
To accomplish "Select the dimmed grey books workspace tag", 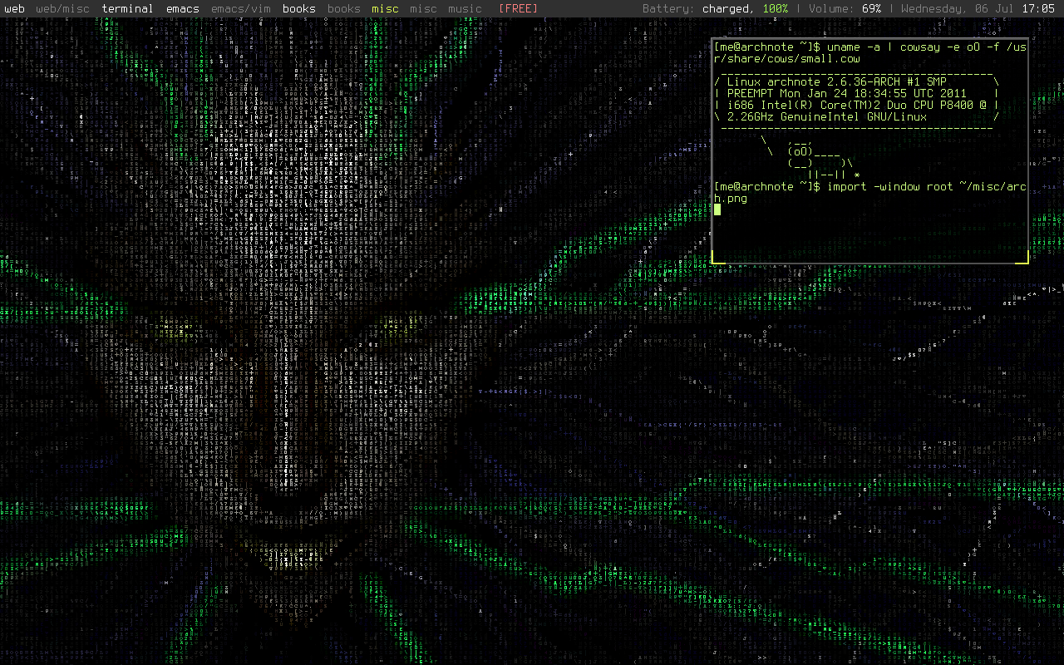I will [344, 9].
